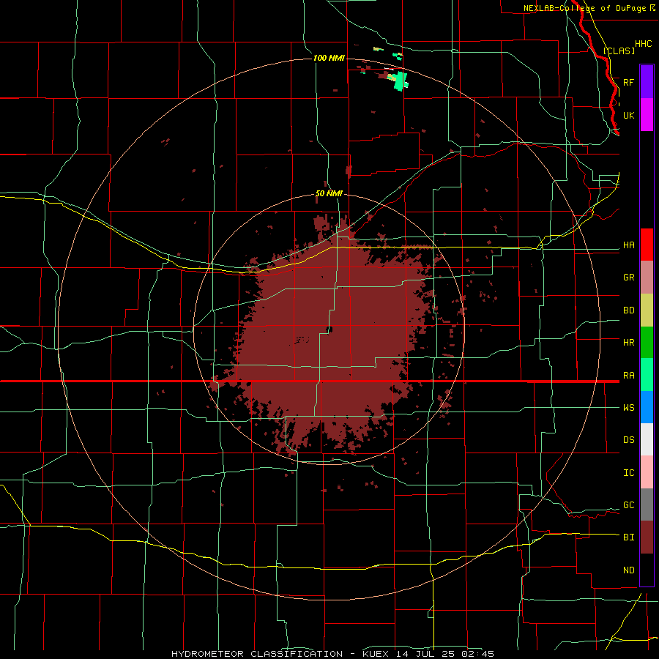Pick the dark green HR legend swatch

(647, 343)
